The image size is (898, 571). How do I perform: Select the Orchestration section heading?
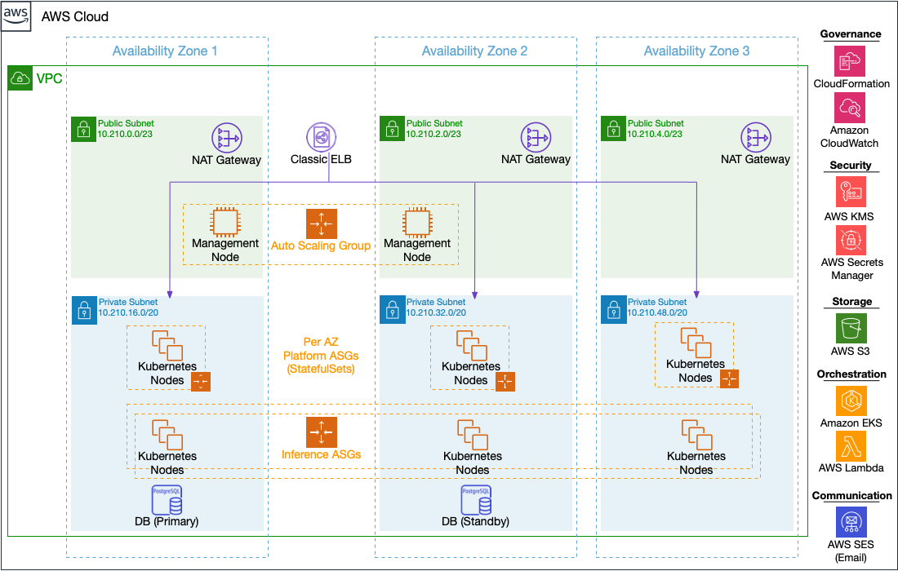coord(851,374)
